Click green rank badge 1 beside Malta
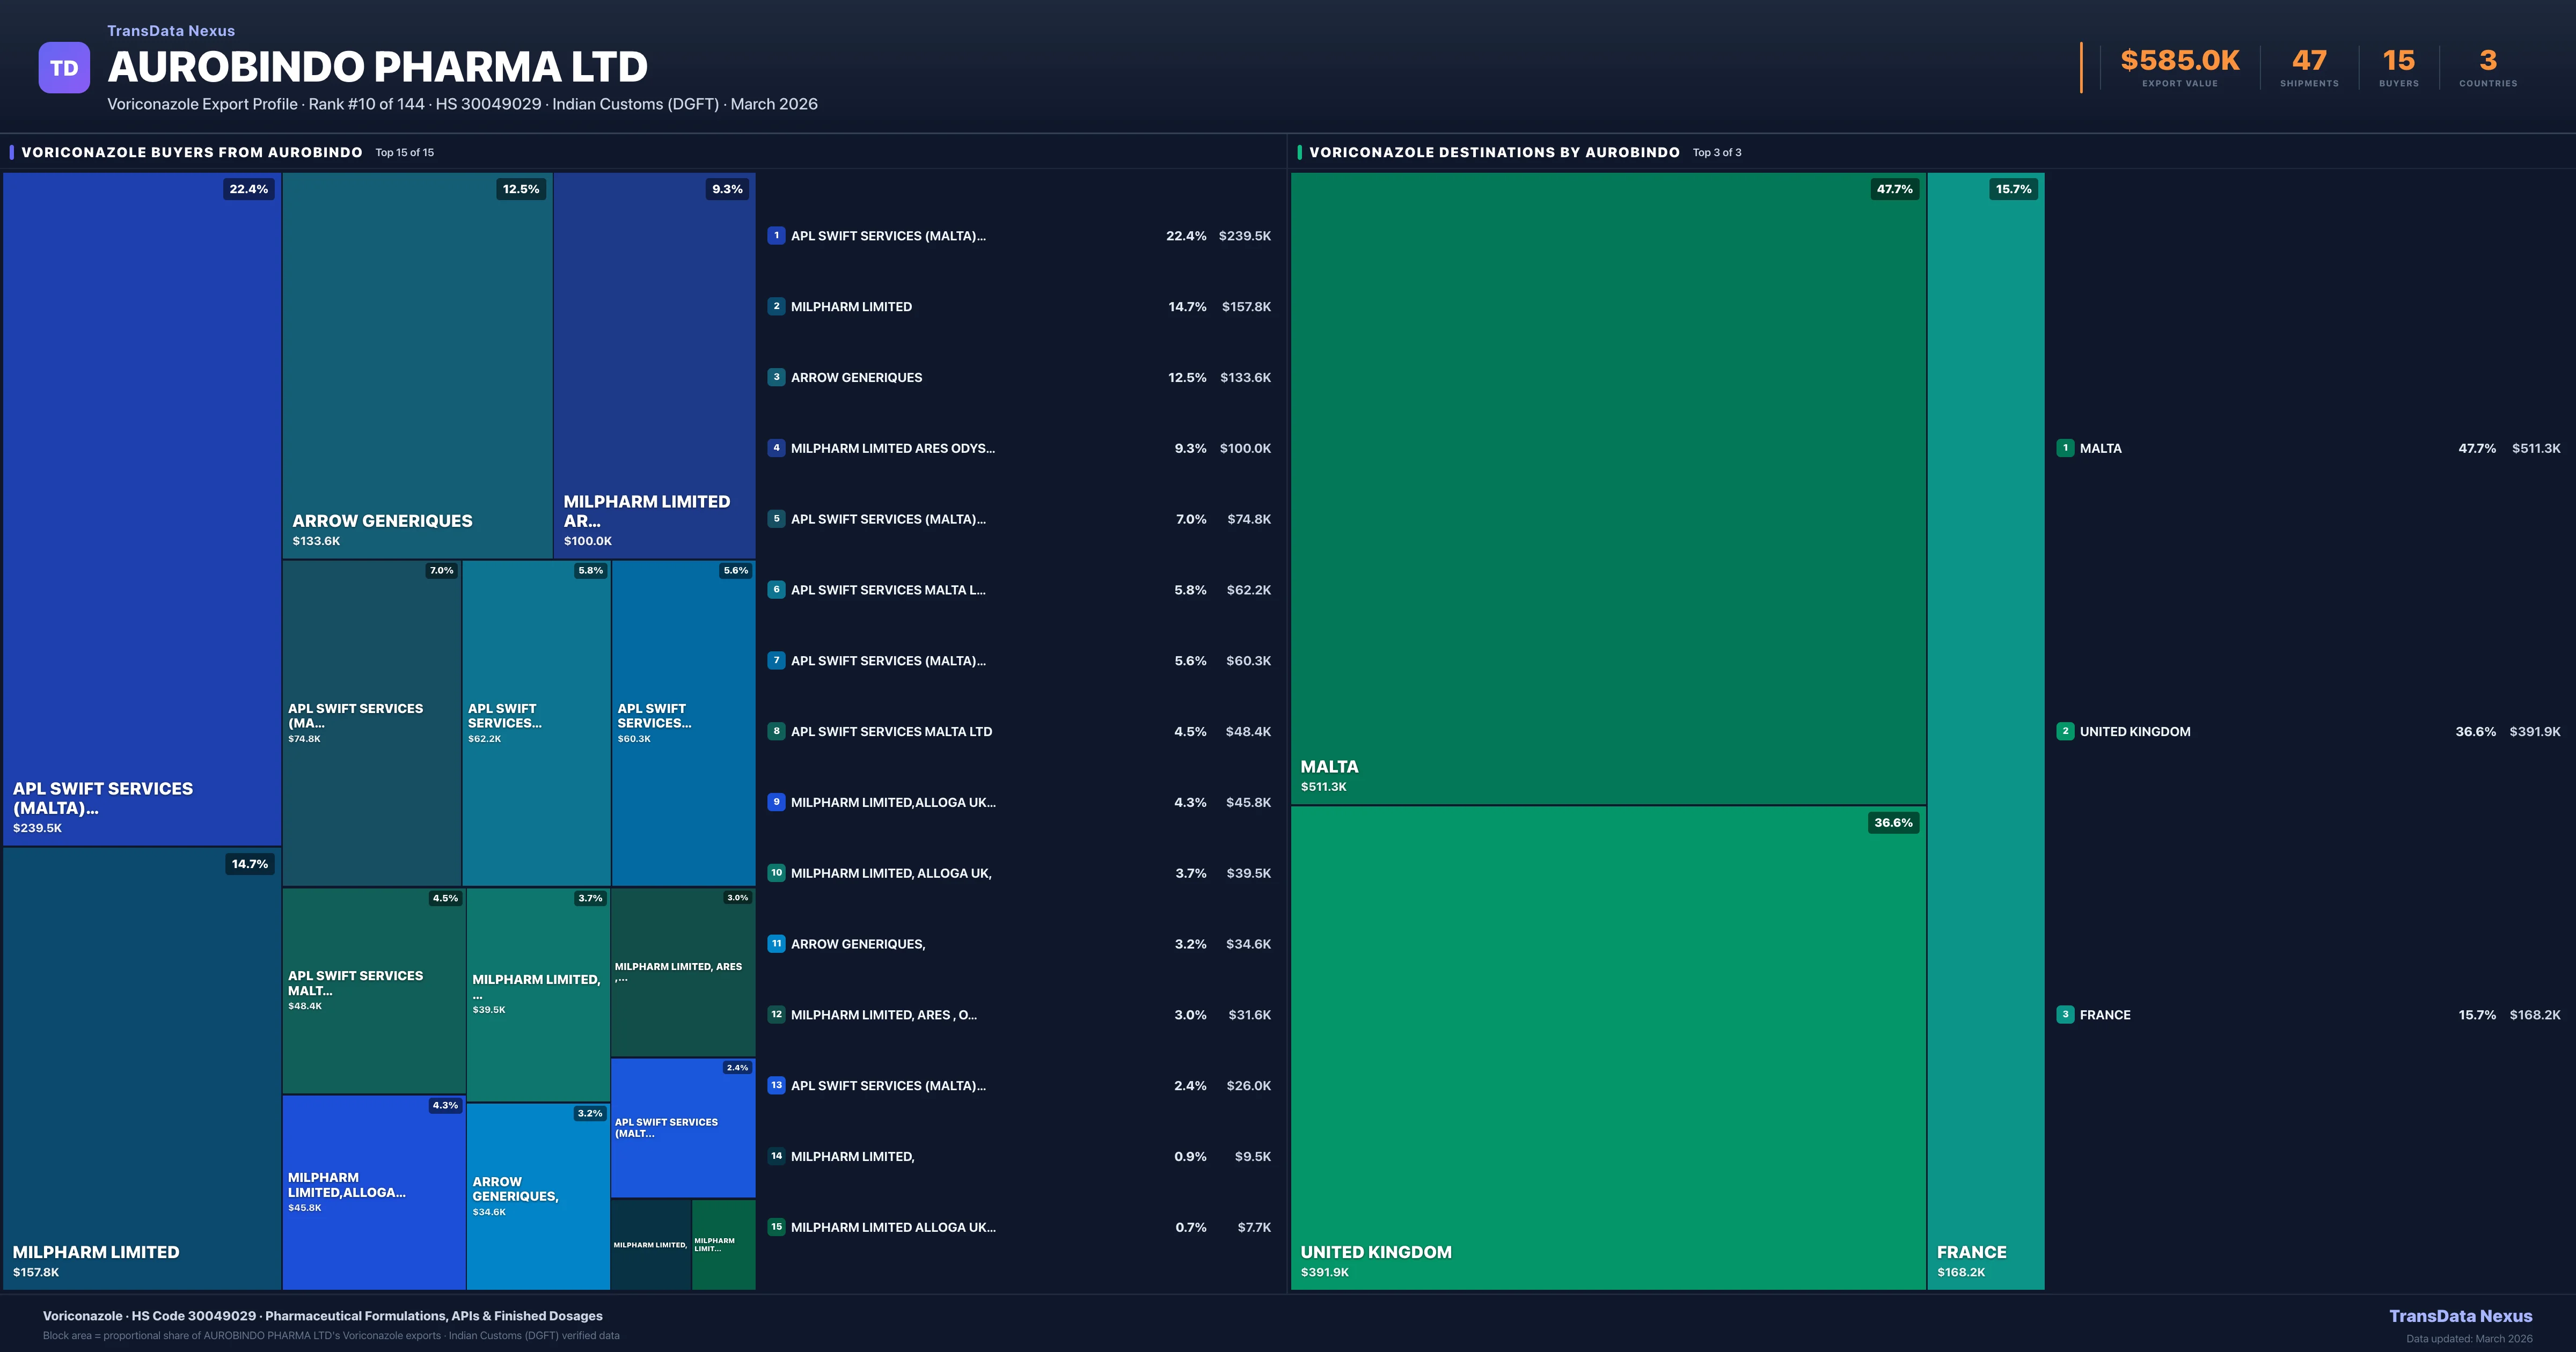 click(2065, 448)
